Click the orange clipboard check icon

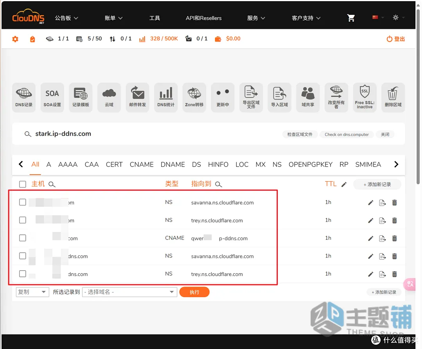point(32,39)
